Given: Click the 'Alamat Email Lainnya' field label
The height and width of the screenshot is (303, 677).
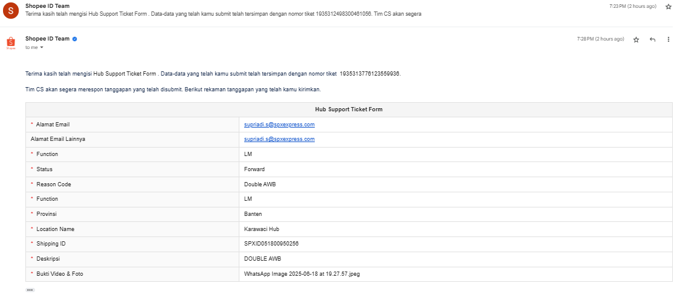Looking at the screenshot, I should pyautogui.click(x=58, y=139).
